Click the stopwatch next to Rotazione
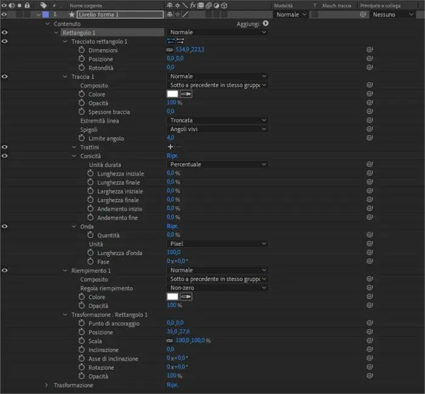This screenshot has height=394, width=425. pos(81,367)
